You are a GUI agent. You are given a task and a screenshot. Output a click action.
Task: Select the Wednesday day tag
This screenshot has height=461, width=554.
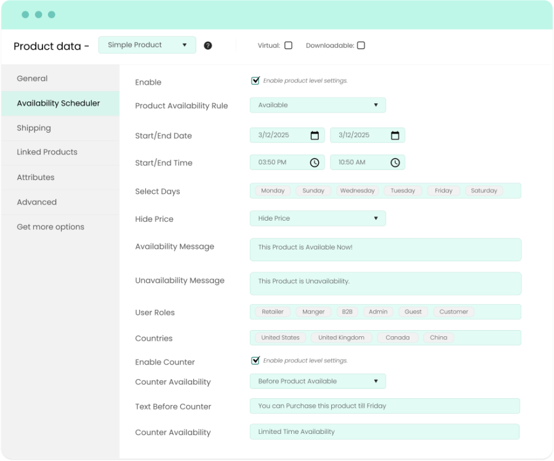point(357,191)
